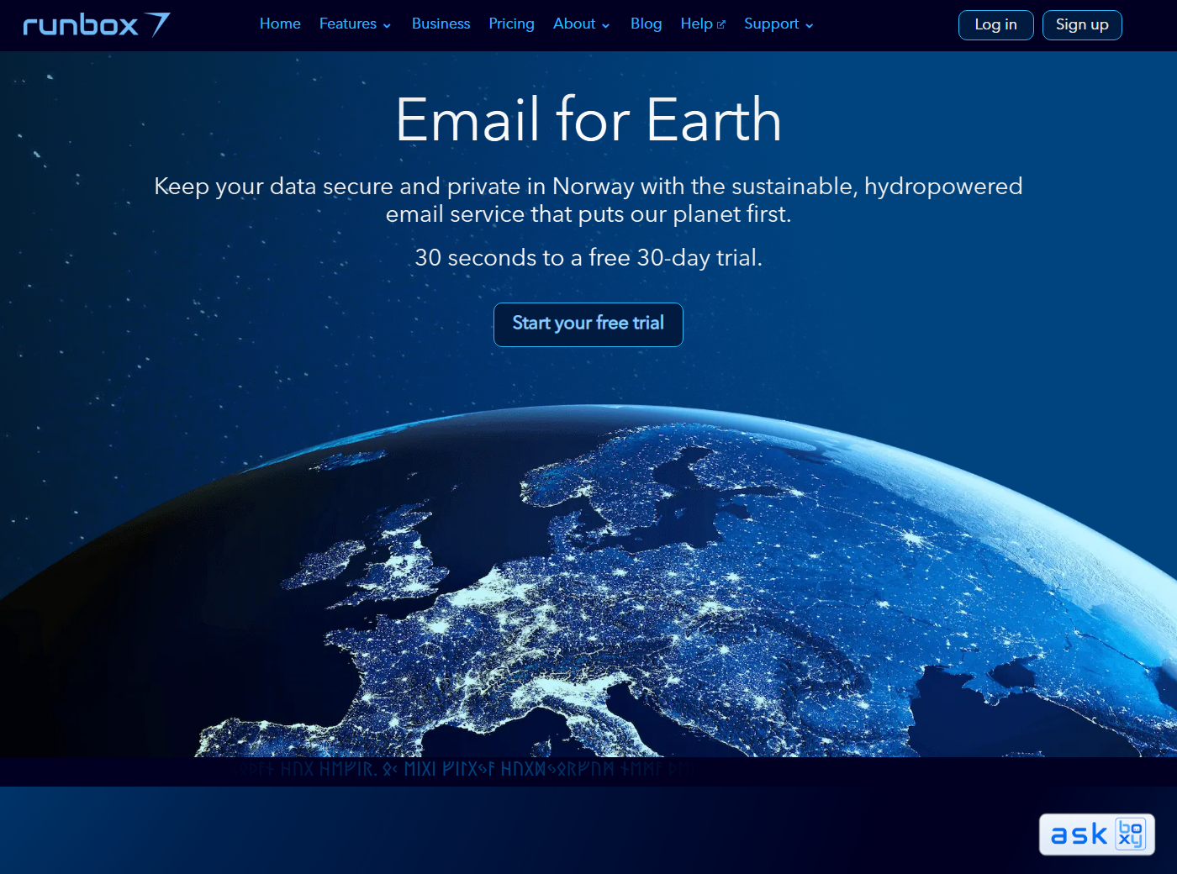Click the Log in button

click(x=995, y=25)
